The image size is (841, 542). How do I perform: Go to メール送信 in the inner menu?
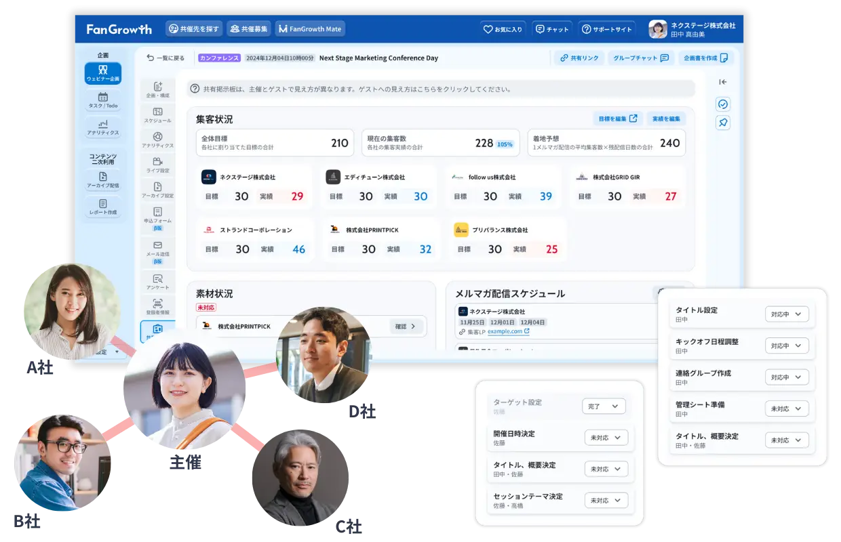(157, 252)
